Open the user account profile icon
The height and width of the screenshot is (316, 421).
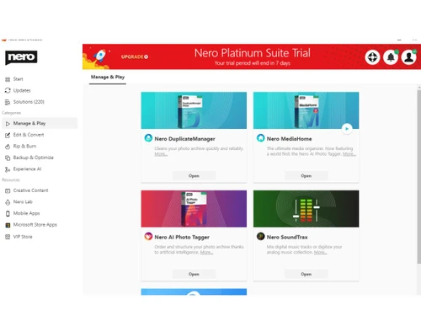[x=408, y=57]
